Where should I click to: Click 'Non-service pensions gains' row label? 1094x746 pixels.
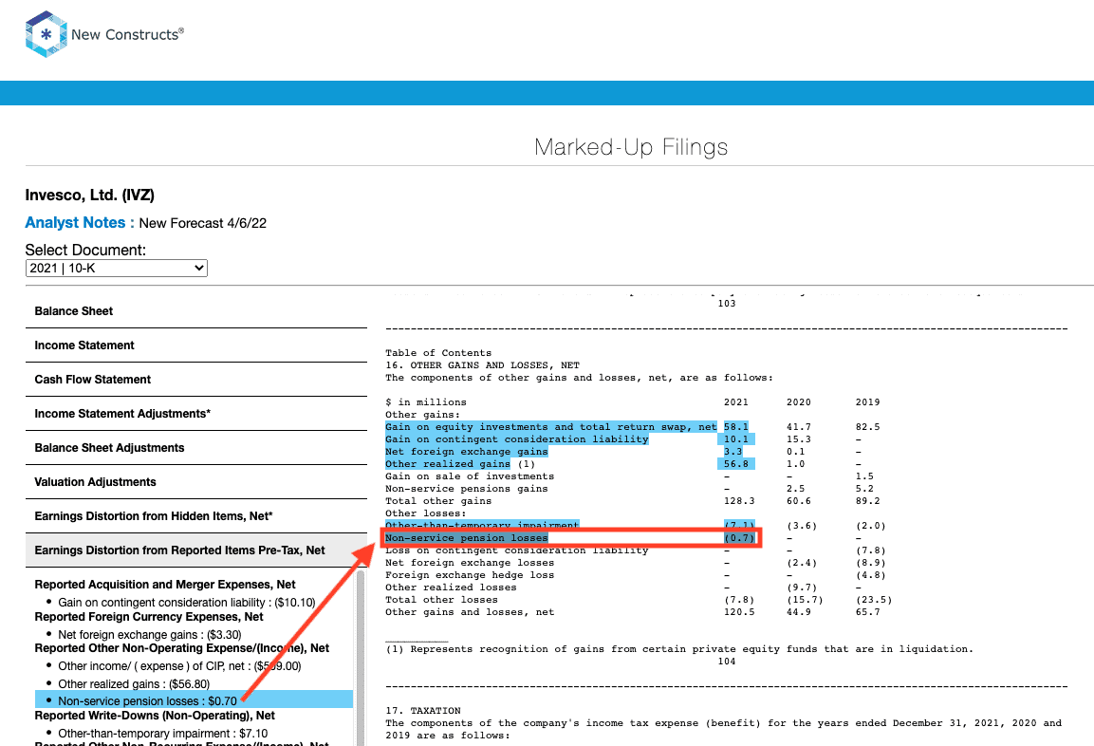tap(466, 489)
